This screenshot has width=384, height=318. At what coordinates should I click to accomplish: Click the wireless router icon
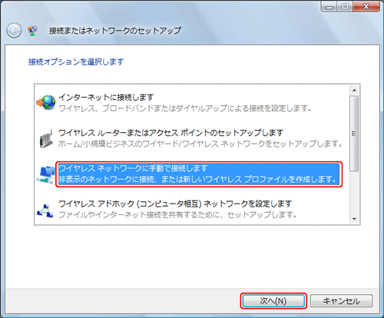point(46,138)
